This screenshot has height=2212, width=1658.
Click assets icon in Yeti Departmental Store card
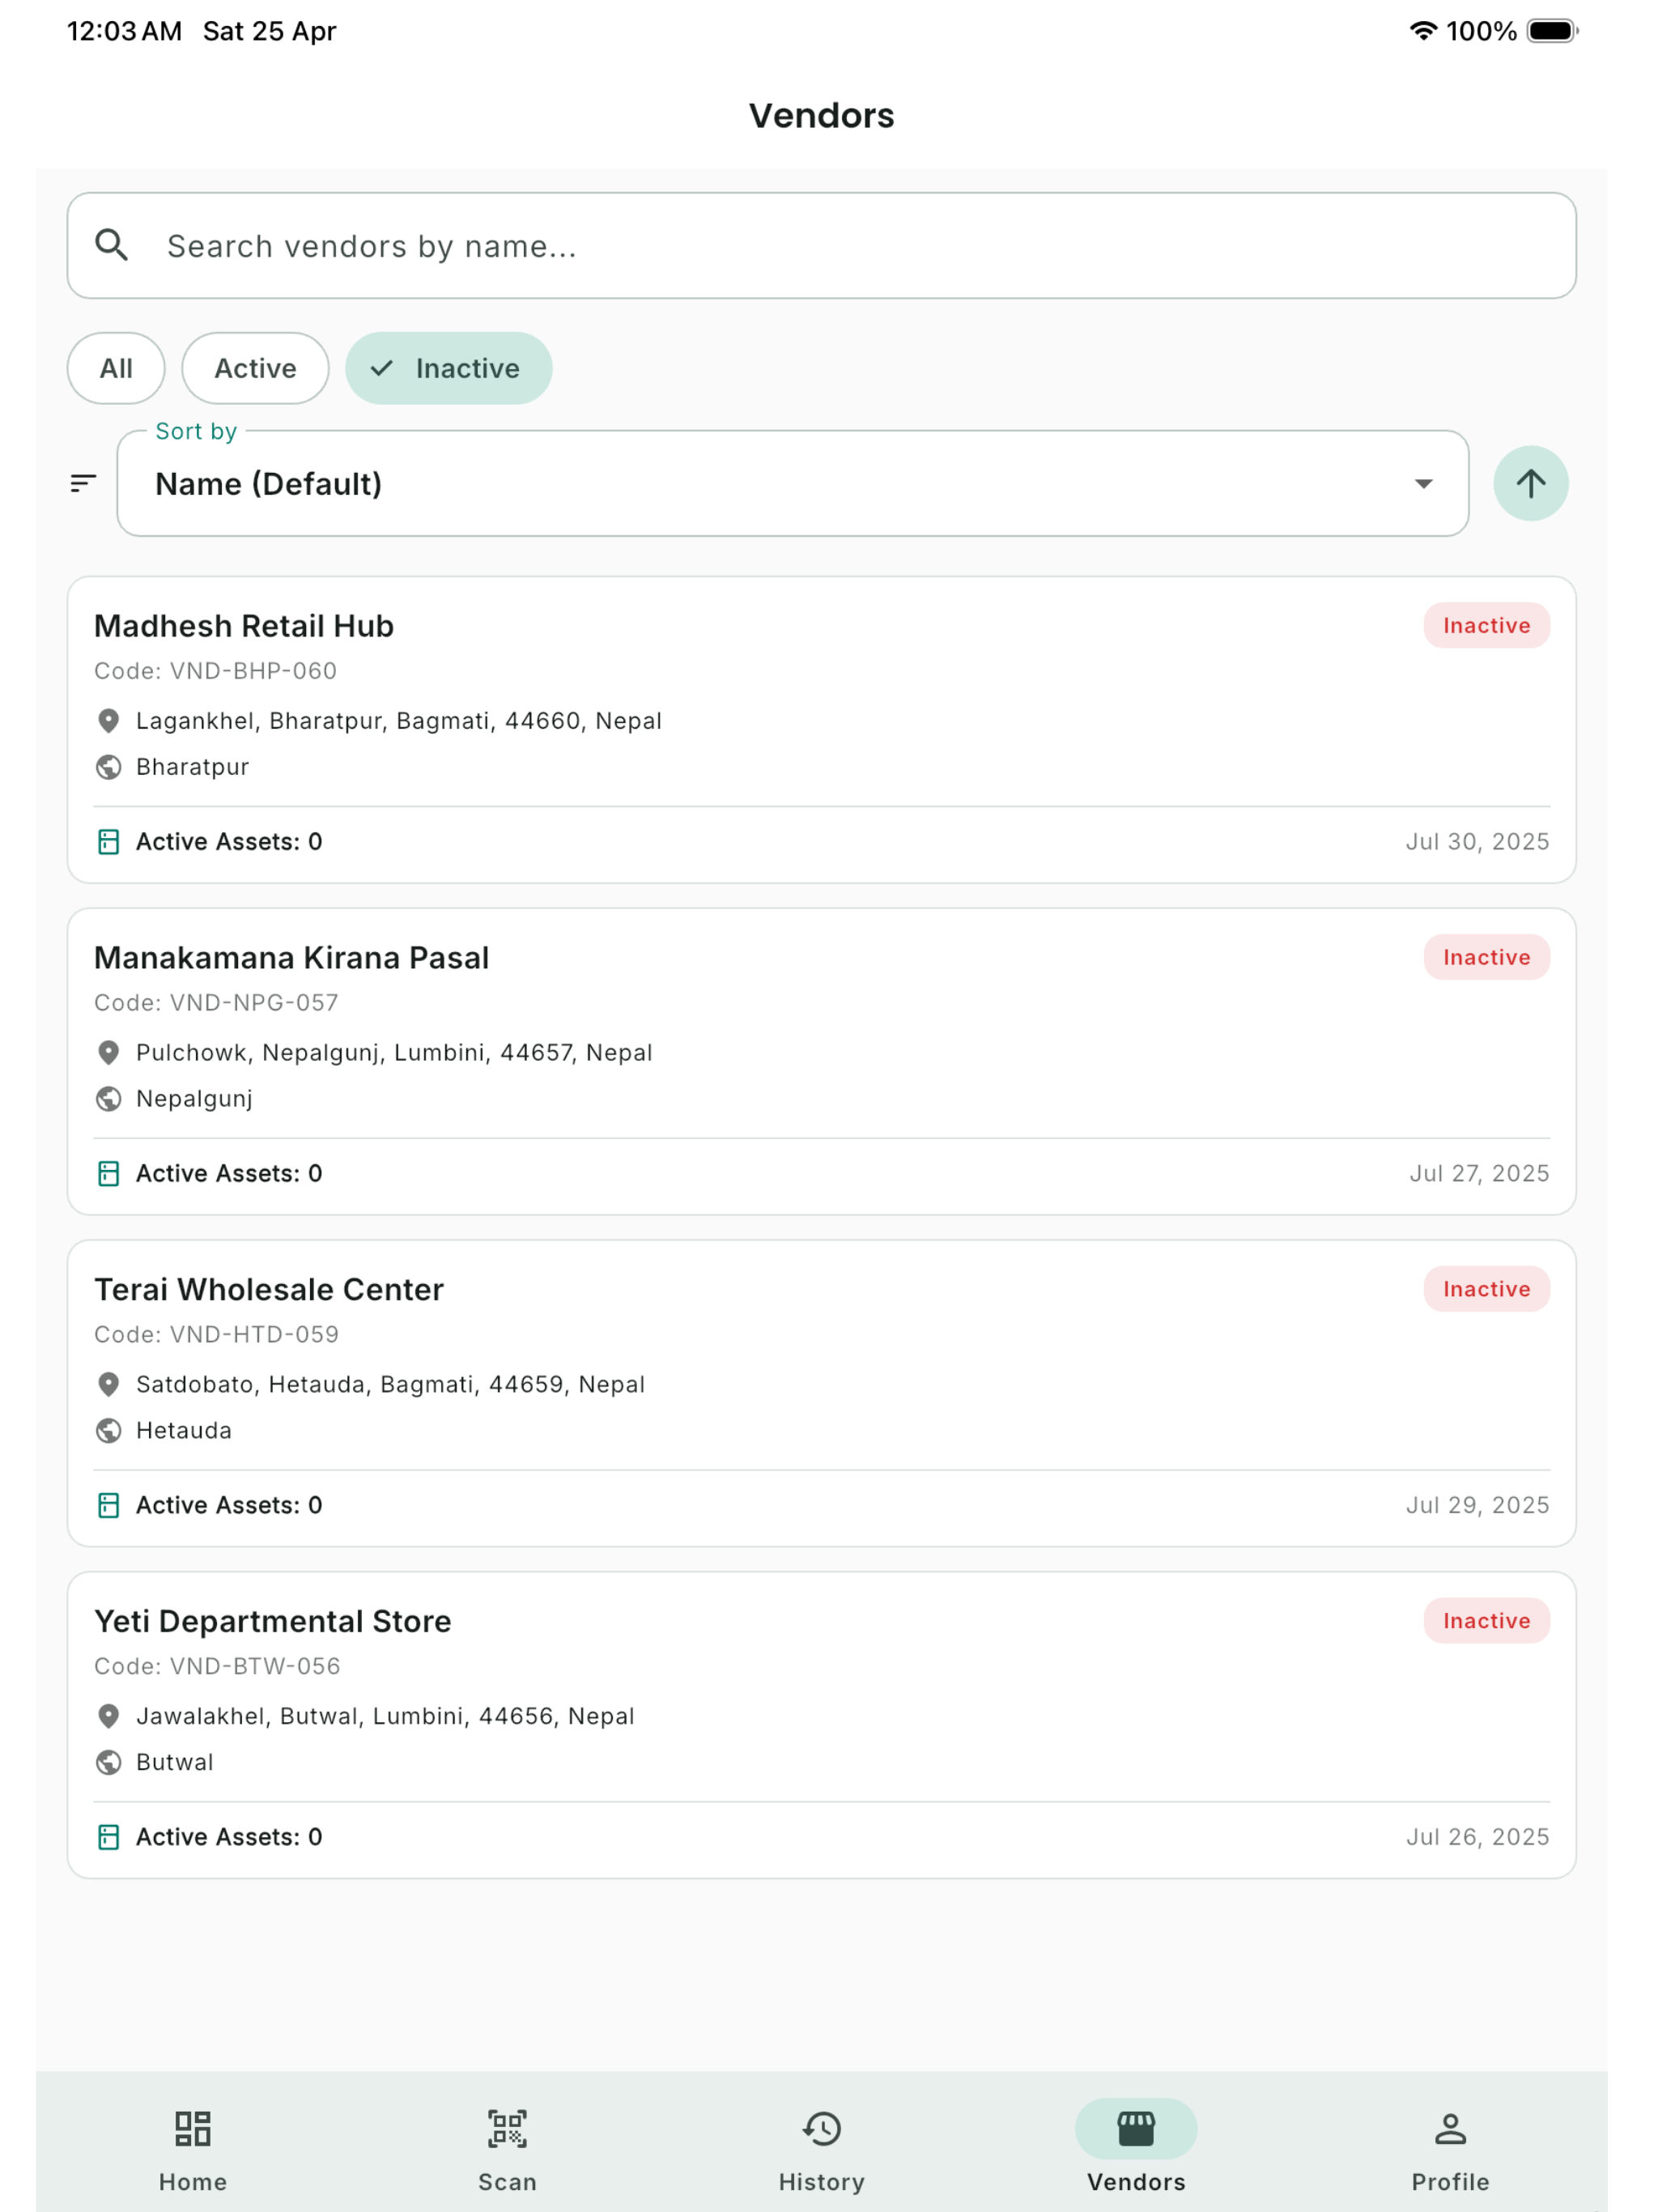(x=109, y=1837)
